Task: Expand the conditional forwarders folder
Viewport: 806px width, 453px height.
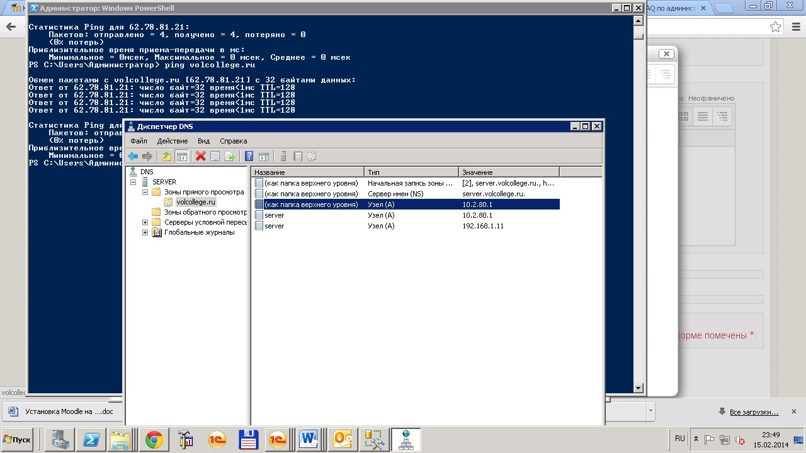Action: tap(145, 222)
